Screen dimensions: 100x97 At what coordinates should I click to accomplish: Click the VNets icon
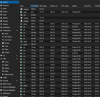pyautogui.click(x=3, y=65)
